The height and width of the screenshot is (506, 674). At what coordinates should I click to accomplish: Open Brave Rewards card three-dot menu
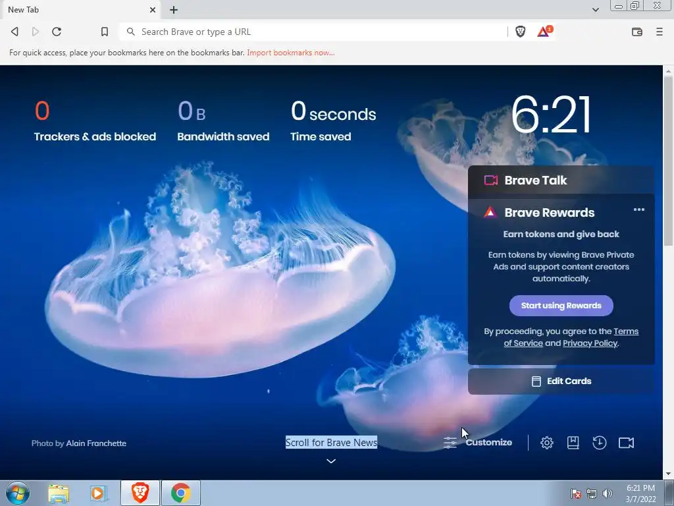[x=638, y=210]
